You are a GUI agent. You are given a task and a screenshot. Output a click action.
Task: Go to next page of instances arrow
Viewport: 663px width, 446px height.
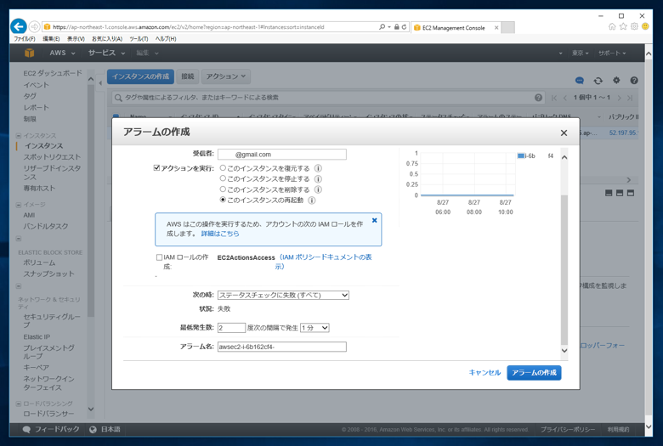tap(619, 98)
